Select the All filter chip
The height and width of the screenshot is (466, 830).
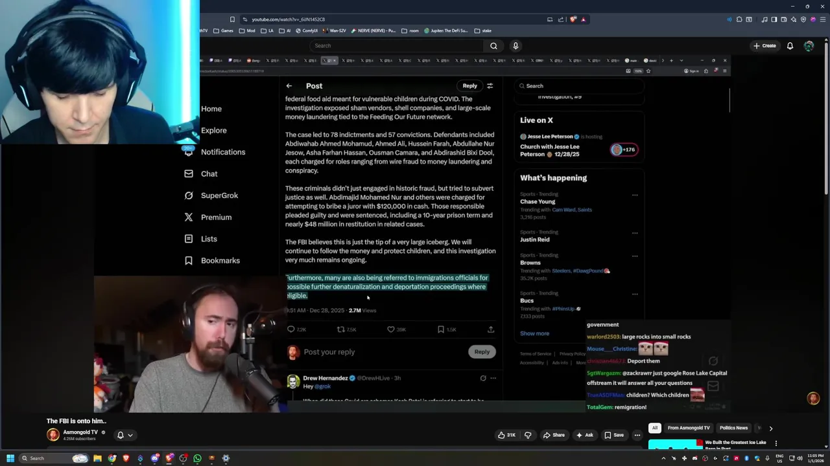pos(655,428)
